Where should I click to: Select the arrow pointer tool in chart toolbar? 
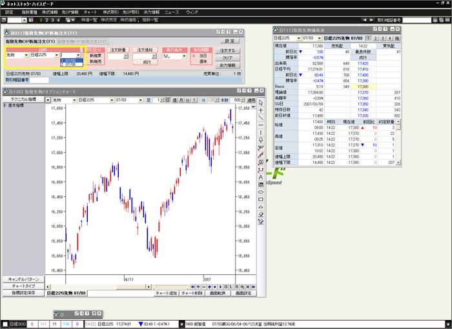coord(261,103)
